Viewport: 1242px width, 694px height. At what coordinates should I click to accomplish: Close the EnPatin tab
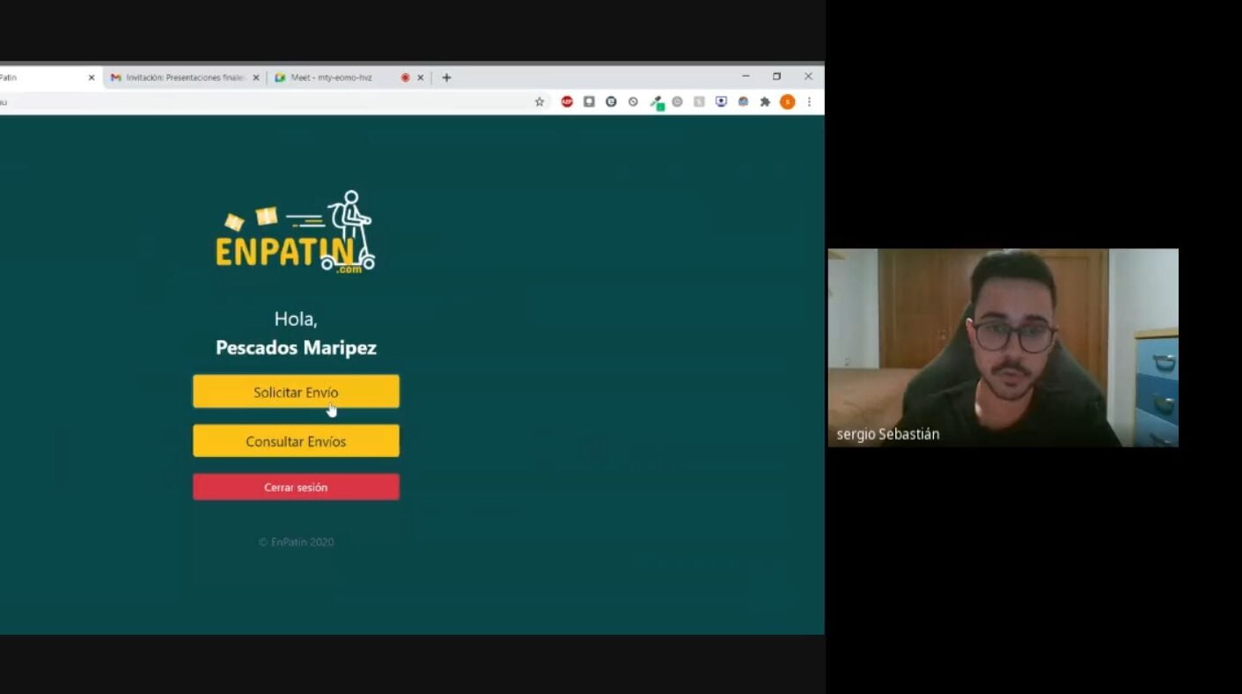92,78
